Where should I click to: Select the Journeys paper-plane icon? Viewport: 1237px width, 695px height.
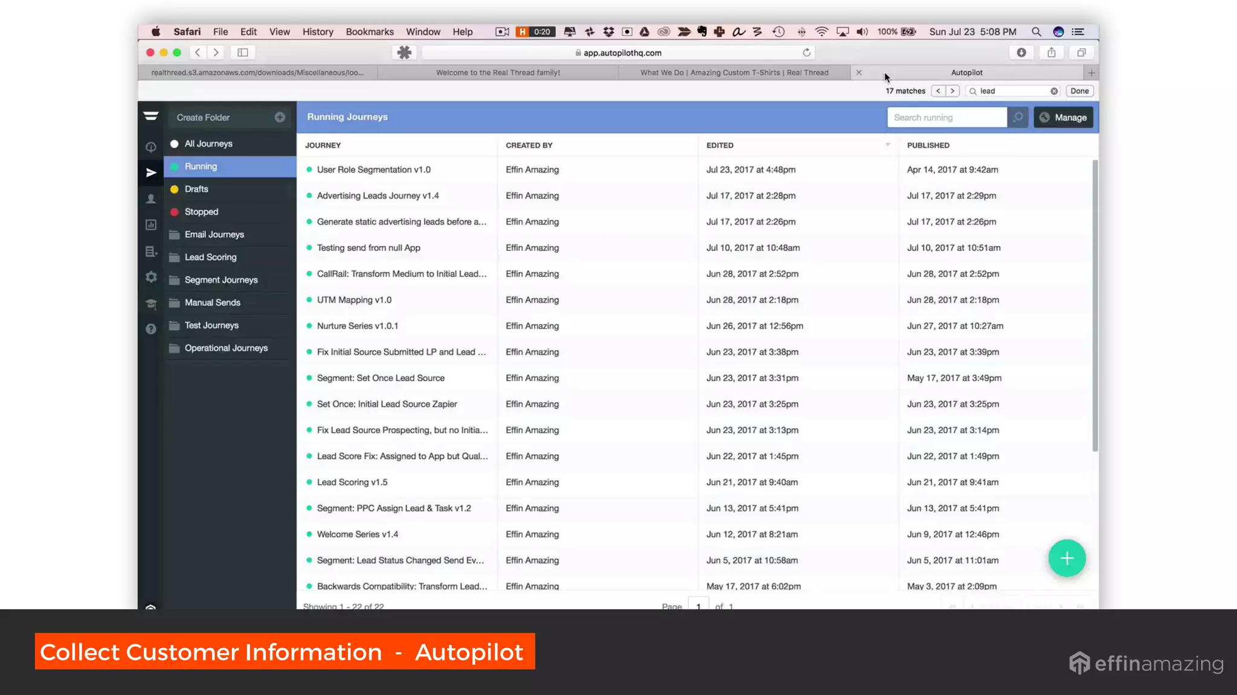pyautogui.click(x=151, y=173)
